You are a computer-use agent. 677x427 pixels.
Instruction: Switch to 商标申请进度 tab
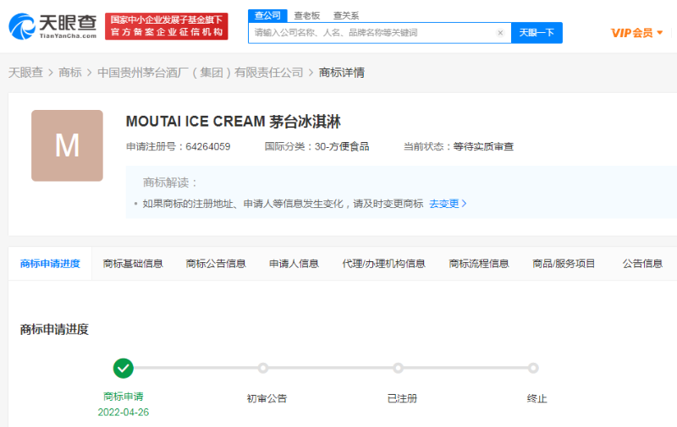tap(50, 264)
